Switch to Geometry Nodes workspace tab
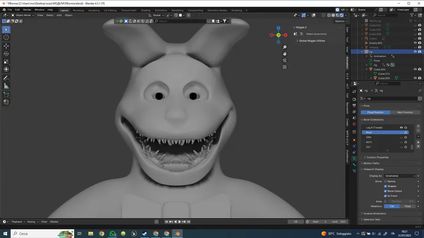 click(x=217, y=10)
